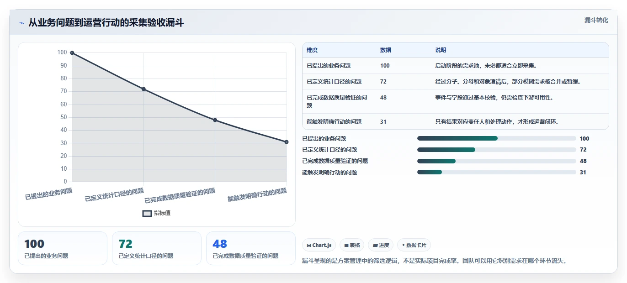Toggle the 指标值 legend box
The image size is (627, 283).
click(147, 213)
